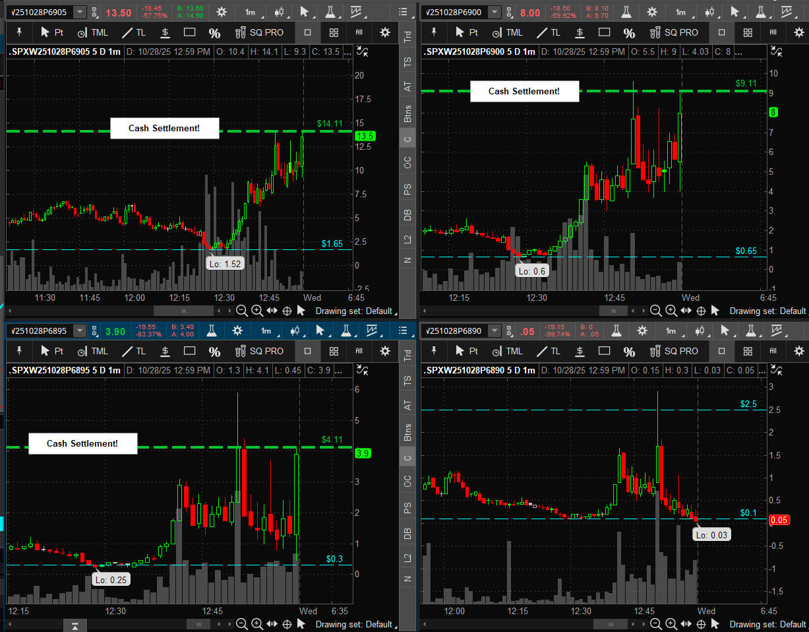
Task: Expand the 1m timeframe dropdown in the P6900 panel
Action: coord(681,12)
